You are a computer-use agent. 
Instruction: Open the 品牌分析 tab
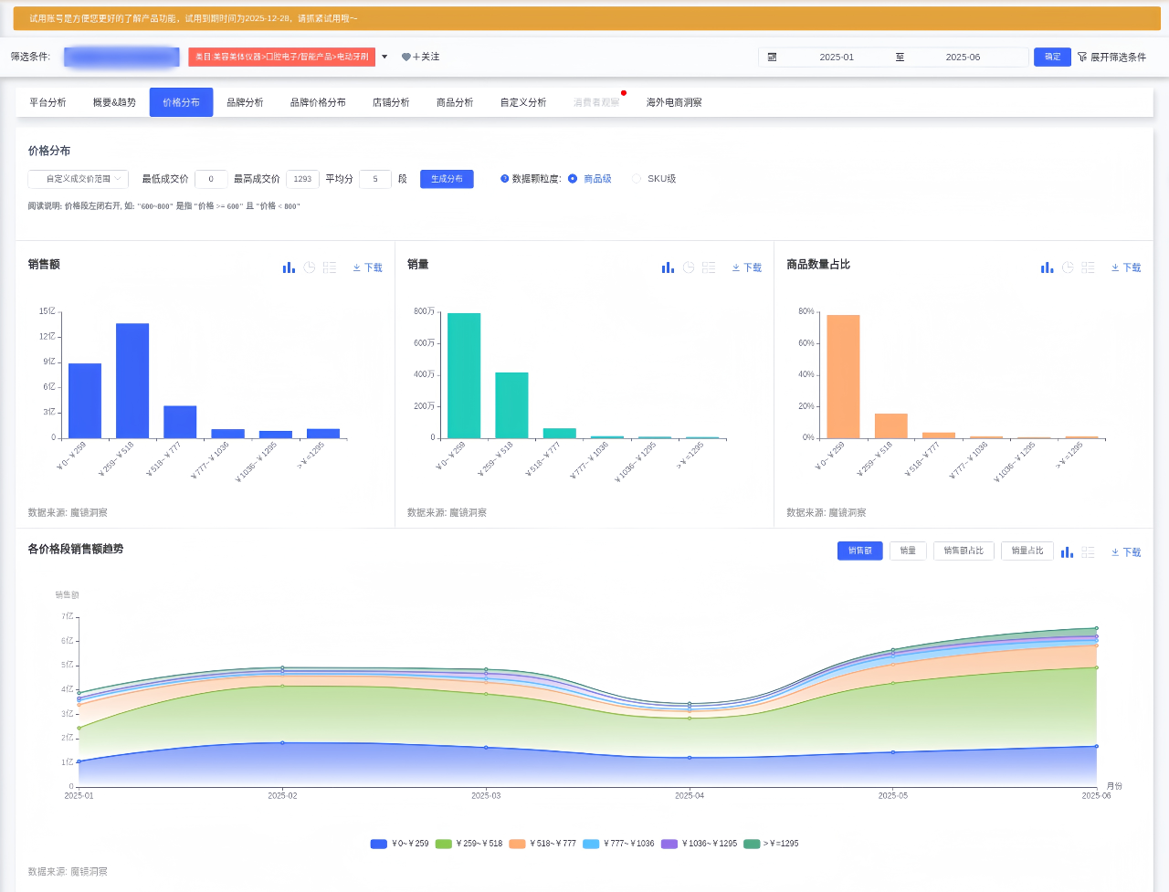pos(245,102)
